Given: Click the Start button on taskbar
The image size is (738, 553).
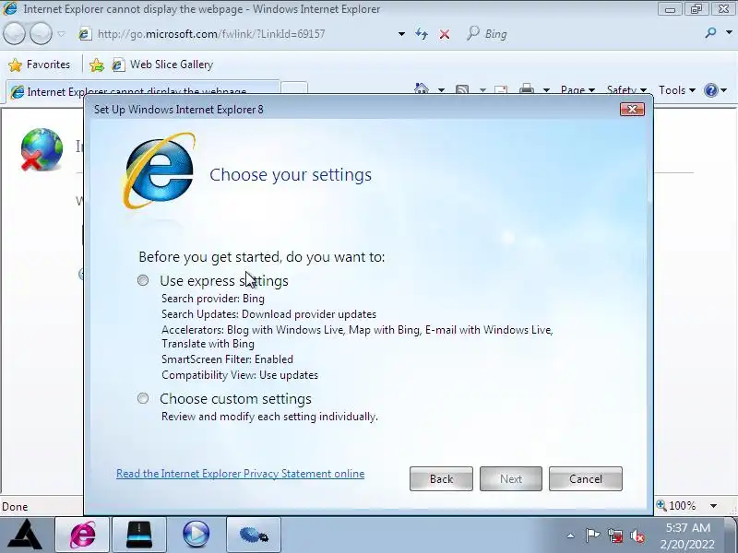Looking at the screenshot, I should tap(25, 534).
